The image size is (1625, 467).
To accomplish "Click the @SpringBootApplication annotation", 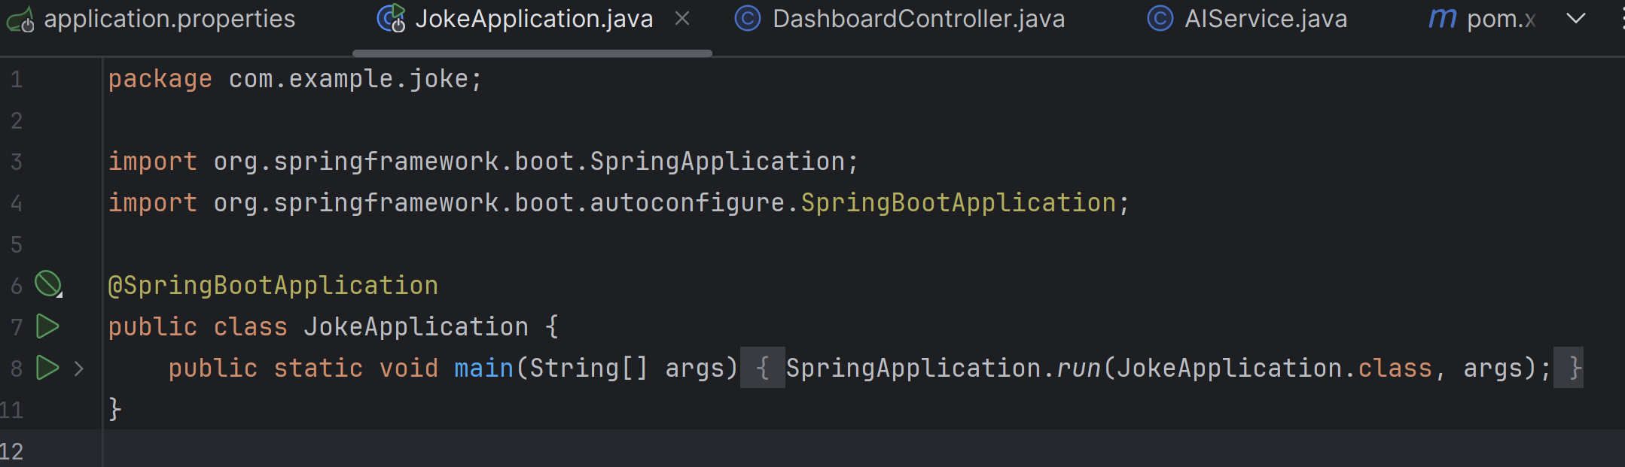I will point(273,286).
